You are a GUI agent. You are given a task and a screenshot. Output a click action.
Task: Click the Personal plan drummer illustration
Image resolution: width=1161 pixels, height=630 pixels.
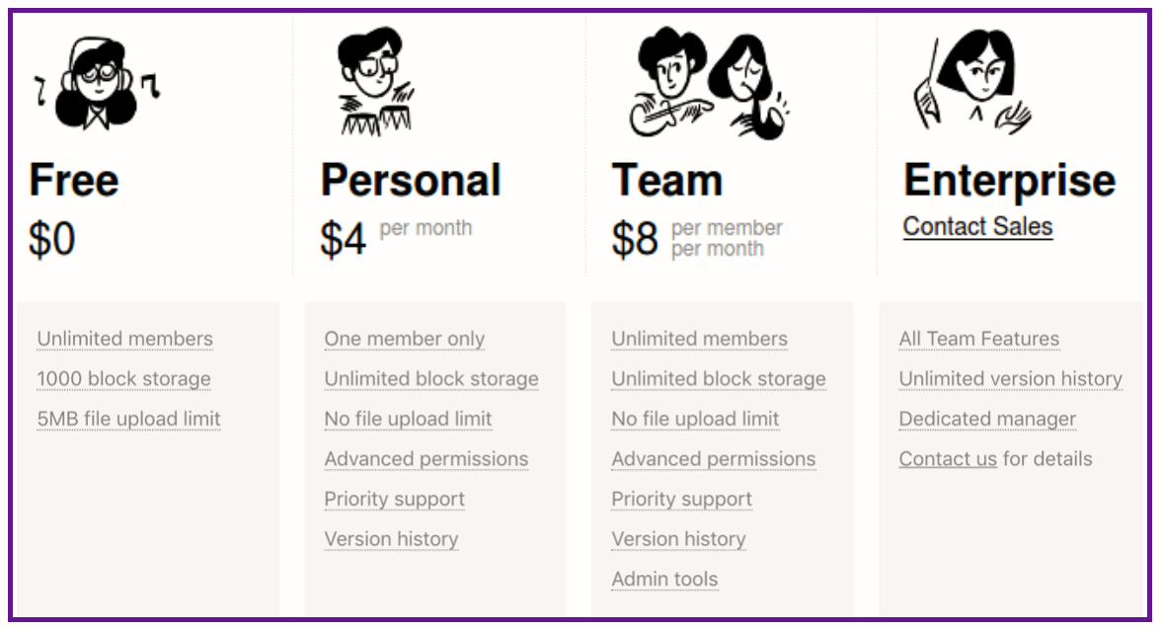[375, 81]
